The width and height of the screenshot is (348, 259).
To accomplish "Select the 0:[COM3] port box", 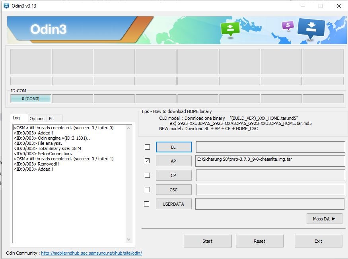I will pyautogui.click(x=31, y=99).
